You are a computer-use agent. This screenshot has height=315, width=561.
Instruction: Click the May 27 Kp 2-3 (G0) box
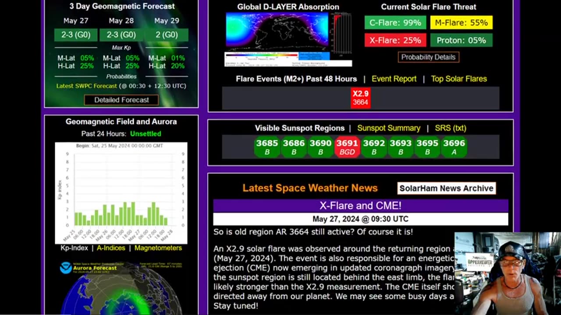pos(76,35)
